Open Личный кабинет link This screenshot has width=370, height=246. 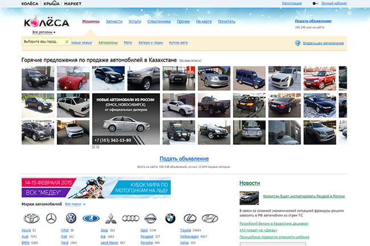click(x=334, y=3)
